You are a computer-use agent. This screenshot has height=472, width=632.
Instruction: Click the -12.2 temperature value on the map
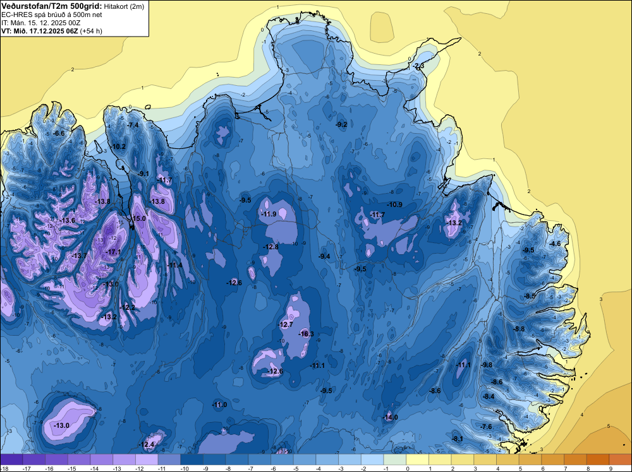(128, 307)
